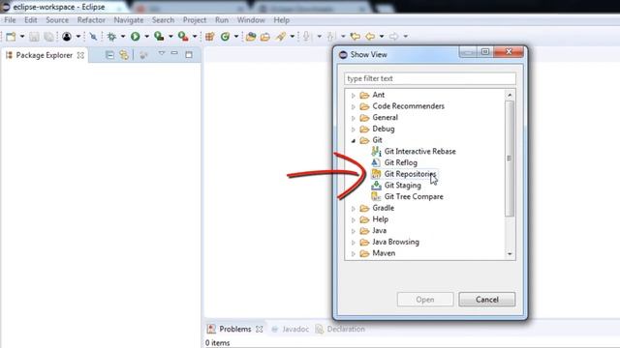The image size is (620, 348).
Task: Click the Cancel button
Action: pos(486,300)
